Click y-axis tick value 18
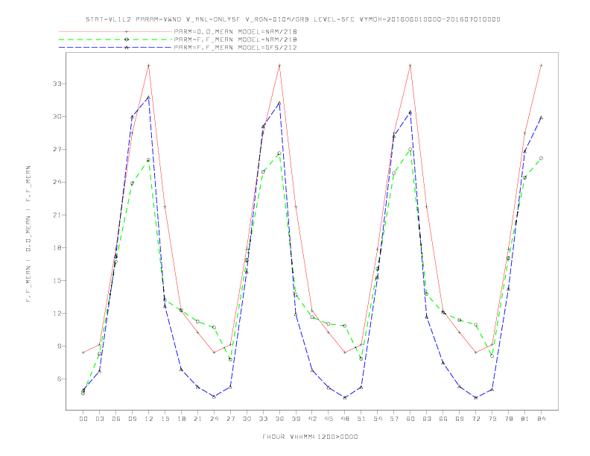 click(x=57, y=247)
